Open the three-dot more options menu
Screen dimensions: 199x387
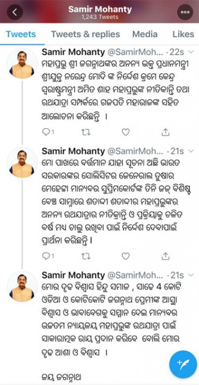(x=185, y=12)
